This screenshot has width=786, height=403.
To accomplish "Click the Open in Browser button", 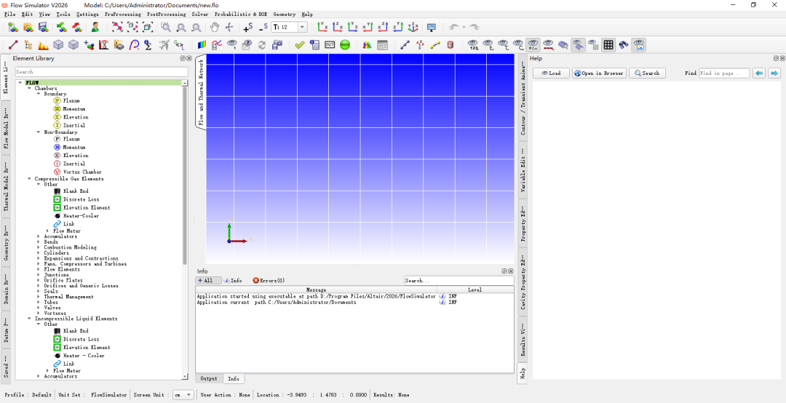I will pyautogui.click(x=599, y=73).
